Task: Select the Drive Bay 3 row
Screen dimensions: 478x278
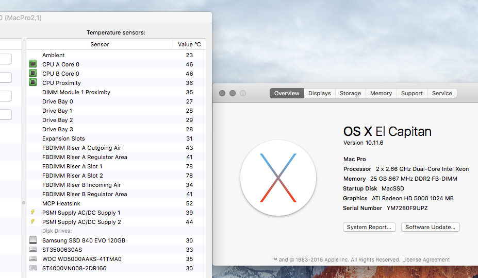Action: point(116,129)
